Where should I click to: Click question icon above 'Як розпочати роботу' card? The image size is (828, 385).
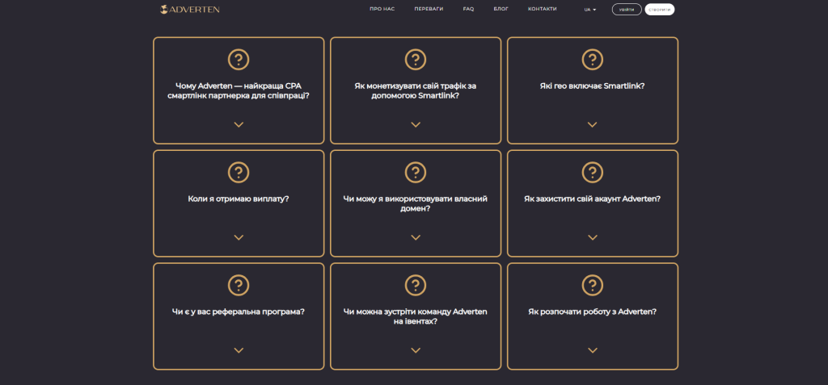click(x=592, y=285)
